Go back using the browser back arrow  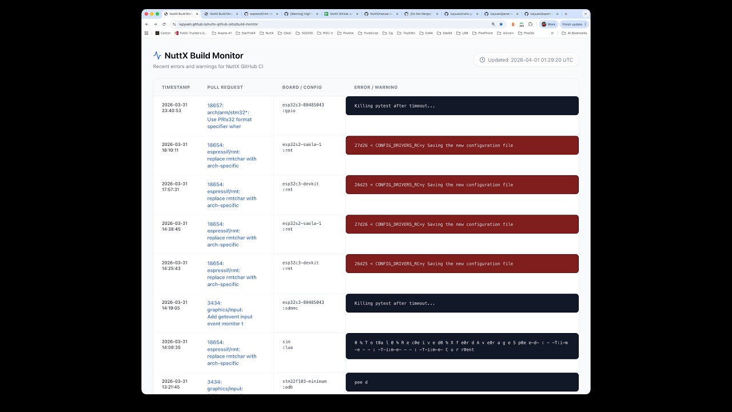pos(147,24)
